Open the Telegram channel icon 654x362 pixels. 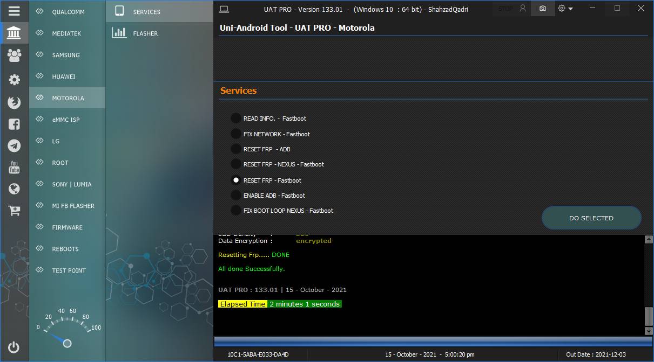pos(15,145)
